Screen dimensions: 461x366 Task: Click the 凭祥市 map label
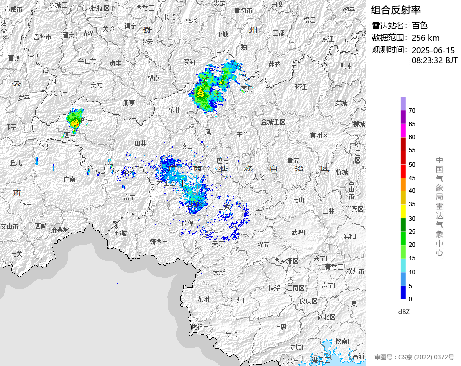point(200,327)
